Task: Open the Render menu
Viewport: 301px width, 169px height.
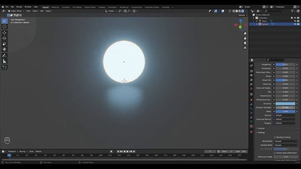Action: click(x=19, y=7)
